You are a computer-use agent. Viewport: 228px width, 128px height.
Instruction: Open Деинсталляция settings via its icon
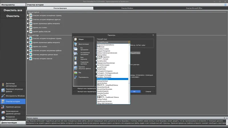(x=76, y=44)
